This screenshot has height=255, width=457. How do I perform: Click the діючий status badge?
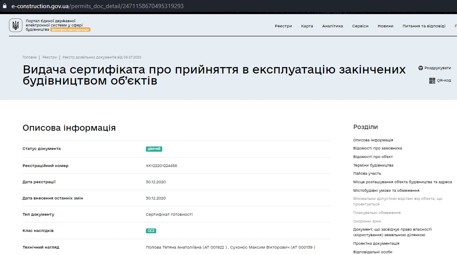[154, 149]
